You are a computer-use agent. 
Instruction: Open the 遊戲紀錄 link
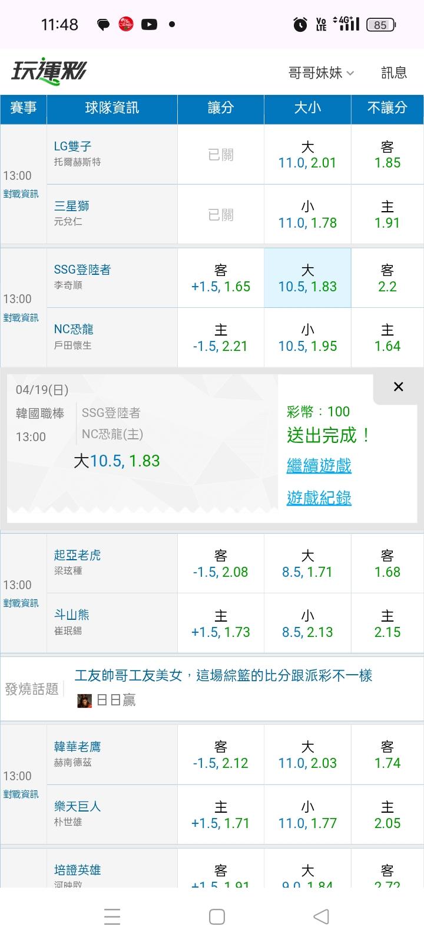(319, 498)
